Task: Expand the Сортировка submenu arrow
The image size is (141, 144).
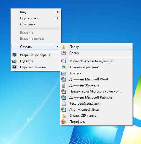Action: [x=58, y=18]
